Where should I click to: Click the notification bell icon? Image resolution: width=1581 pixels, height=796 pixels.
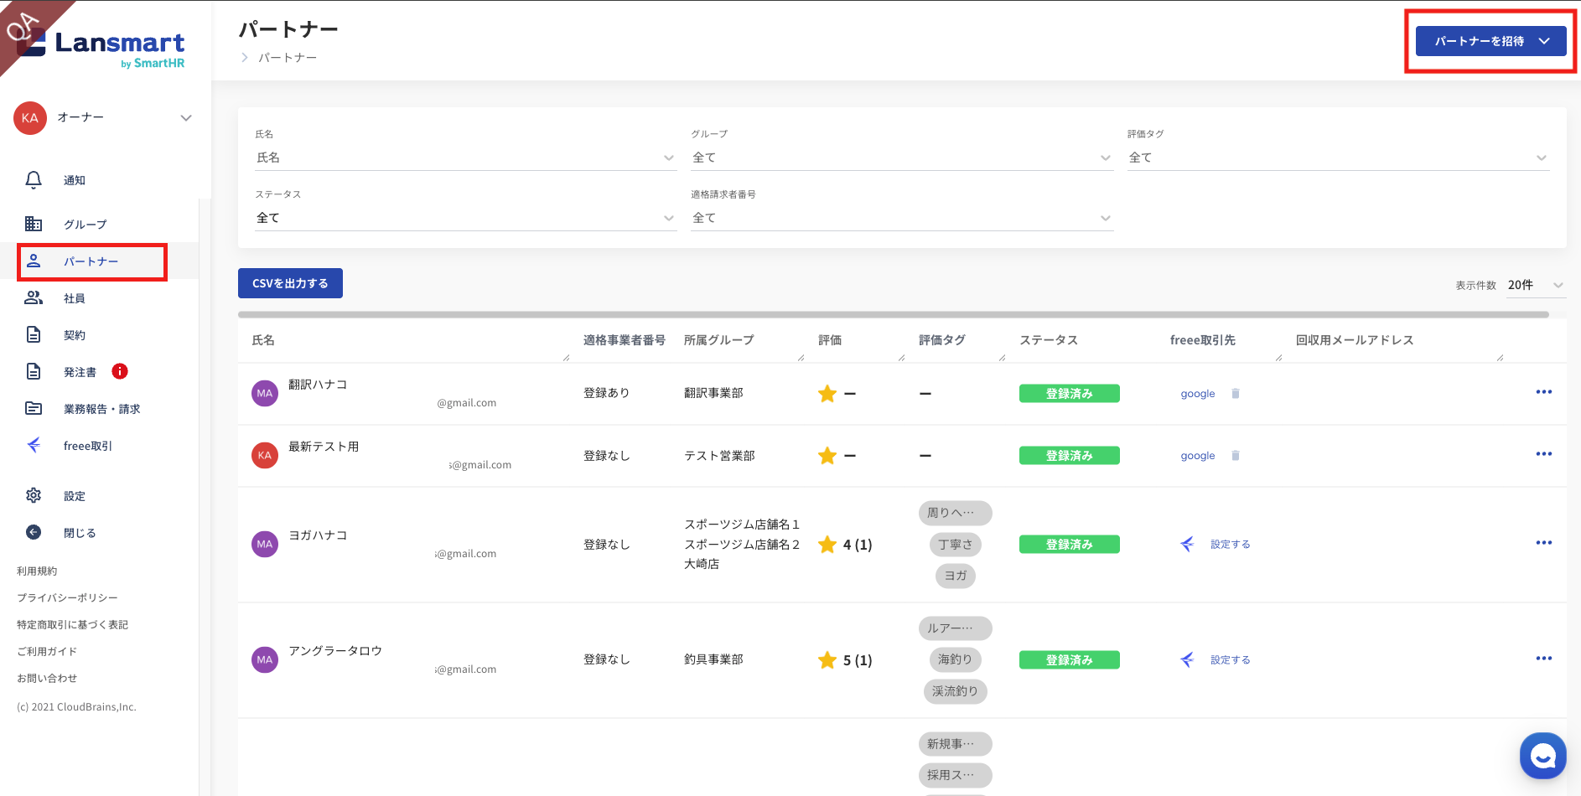34,180
